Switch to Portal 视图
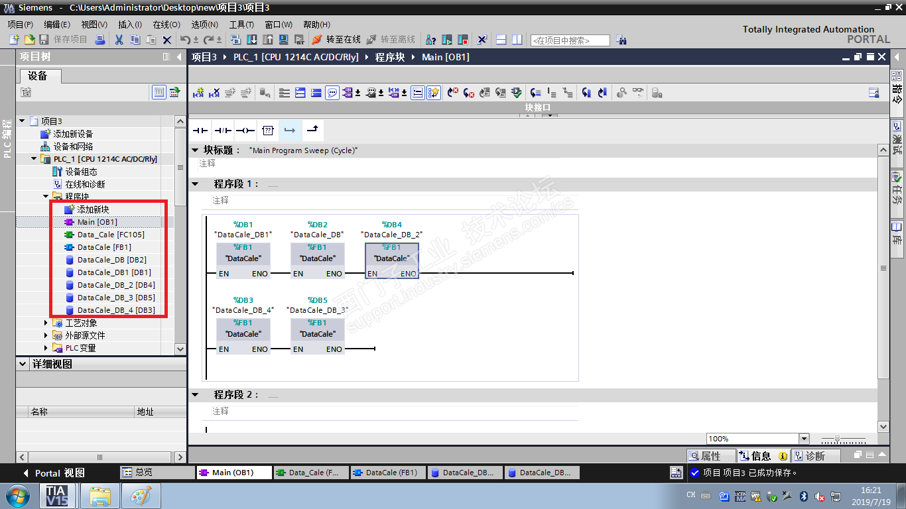The height and width of the screenshot is (509, 906). pyautogui.click(x=54, y=473)
